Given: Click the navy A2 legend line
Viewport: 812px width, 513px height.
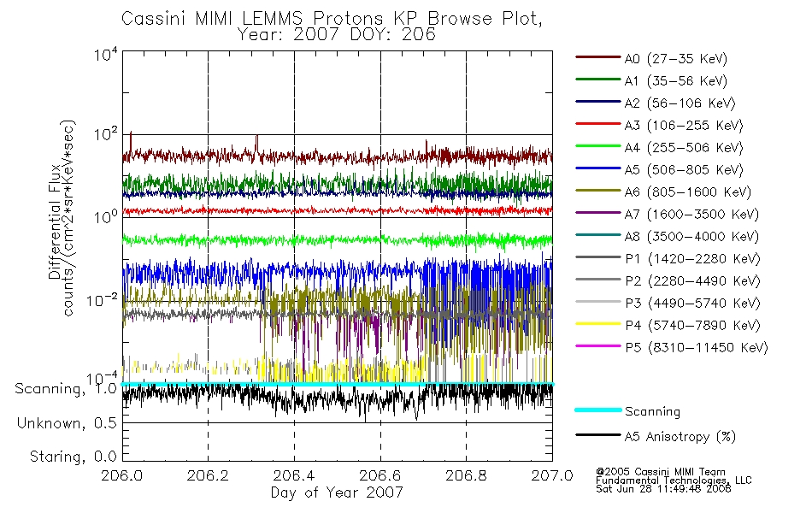Looking at the screenshot, I should click(x=598, y=102).
